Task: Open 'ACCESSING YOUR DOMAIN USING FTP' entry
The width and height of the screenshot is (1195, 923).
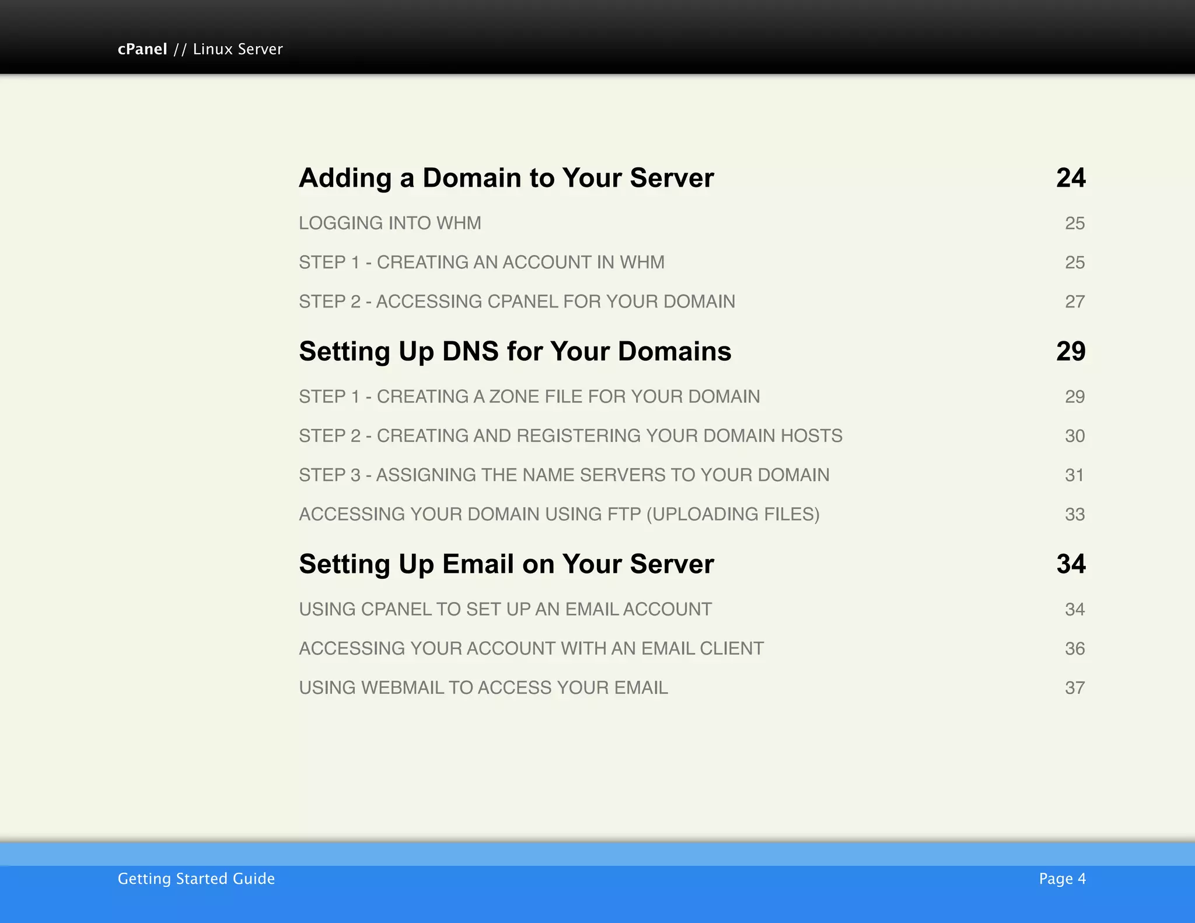Action: (559, 514)
